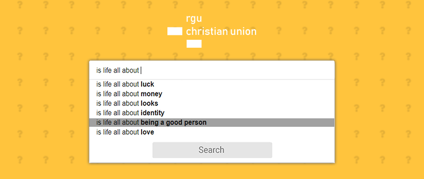Click the empty white area left of Search button
This screenshot has height=179, width=424.
(x=121, y=150)
